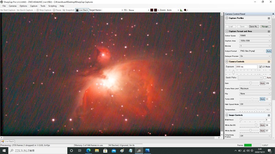275x154 pixels.
Task: Open the Cameras menu
Action: click(13, 6)
